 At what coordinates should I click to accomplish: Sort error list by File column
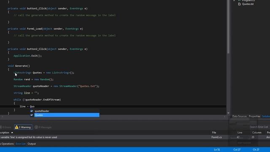(214, 133)
